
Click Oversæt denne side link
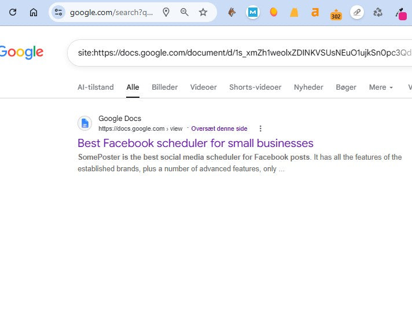point(219,128)
